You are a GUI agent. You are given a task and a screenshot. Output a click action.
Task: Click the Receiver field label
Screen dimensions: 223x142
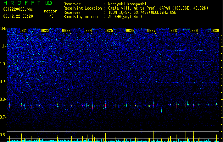pyautogui.click(x=72, y=12)
